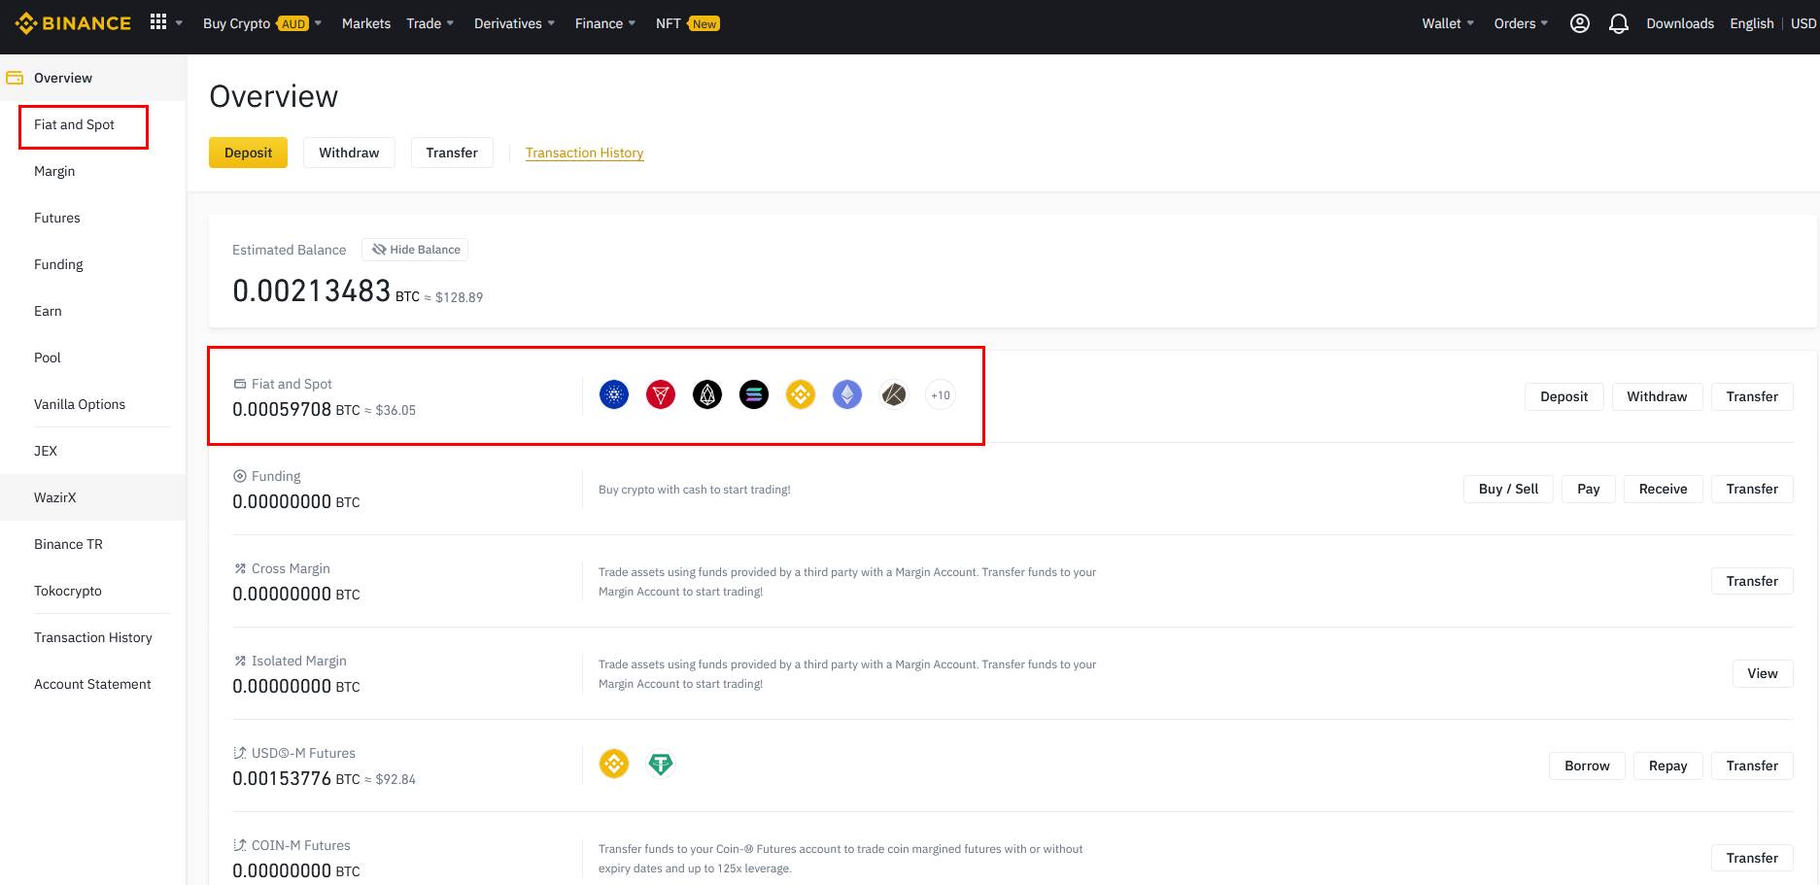Click the BNB icon in USD-M Futures row
1820x885 pixels.
pyautogui.click(x=614, y=764)
